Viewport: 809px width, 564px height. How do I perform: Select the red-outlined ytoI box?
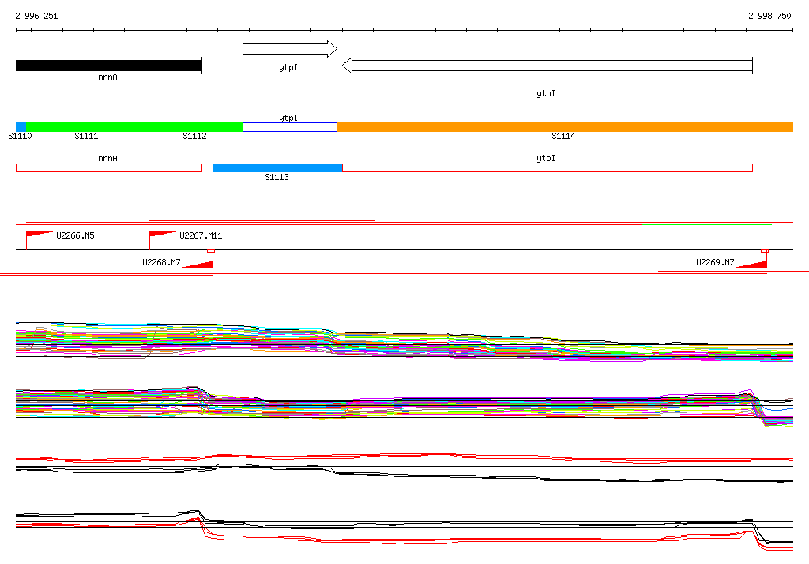(547, 167)
